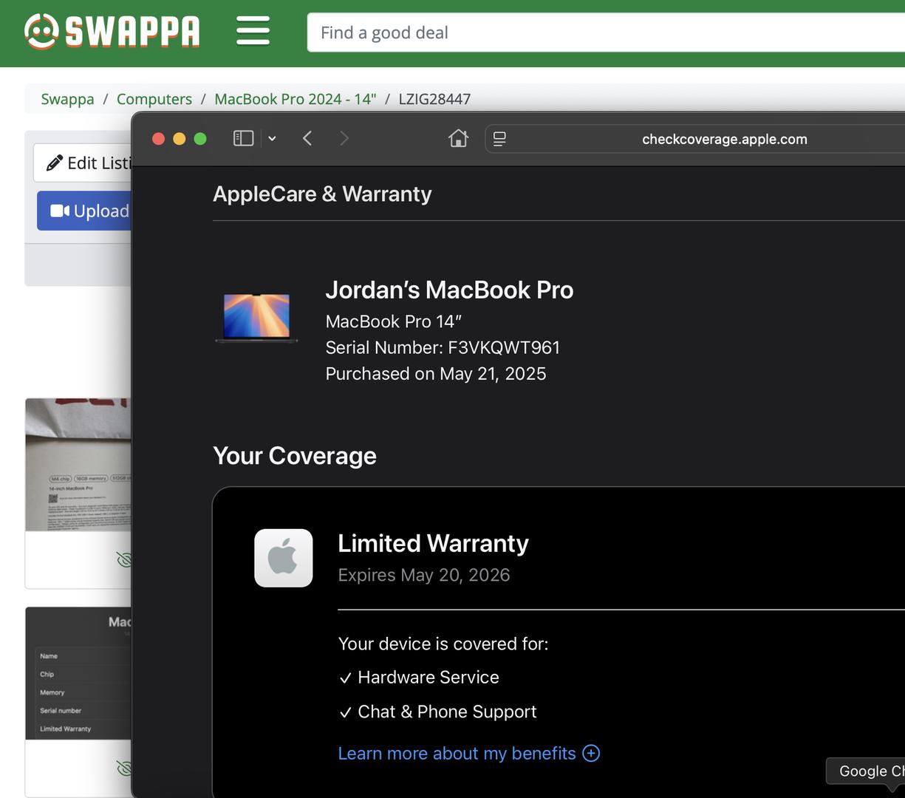This screenshot has width=905, height=798.
Task: Click the Edit Listing button on Swappa
Action: [x=83, y=163]
